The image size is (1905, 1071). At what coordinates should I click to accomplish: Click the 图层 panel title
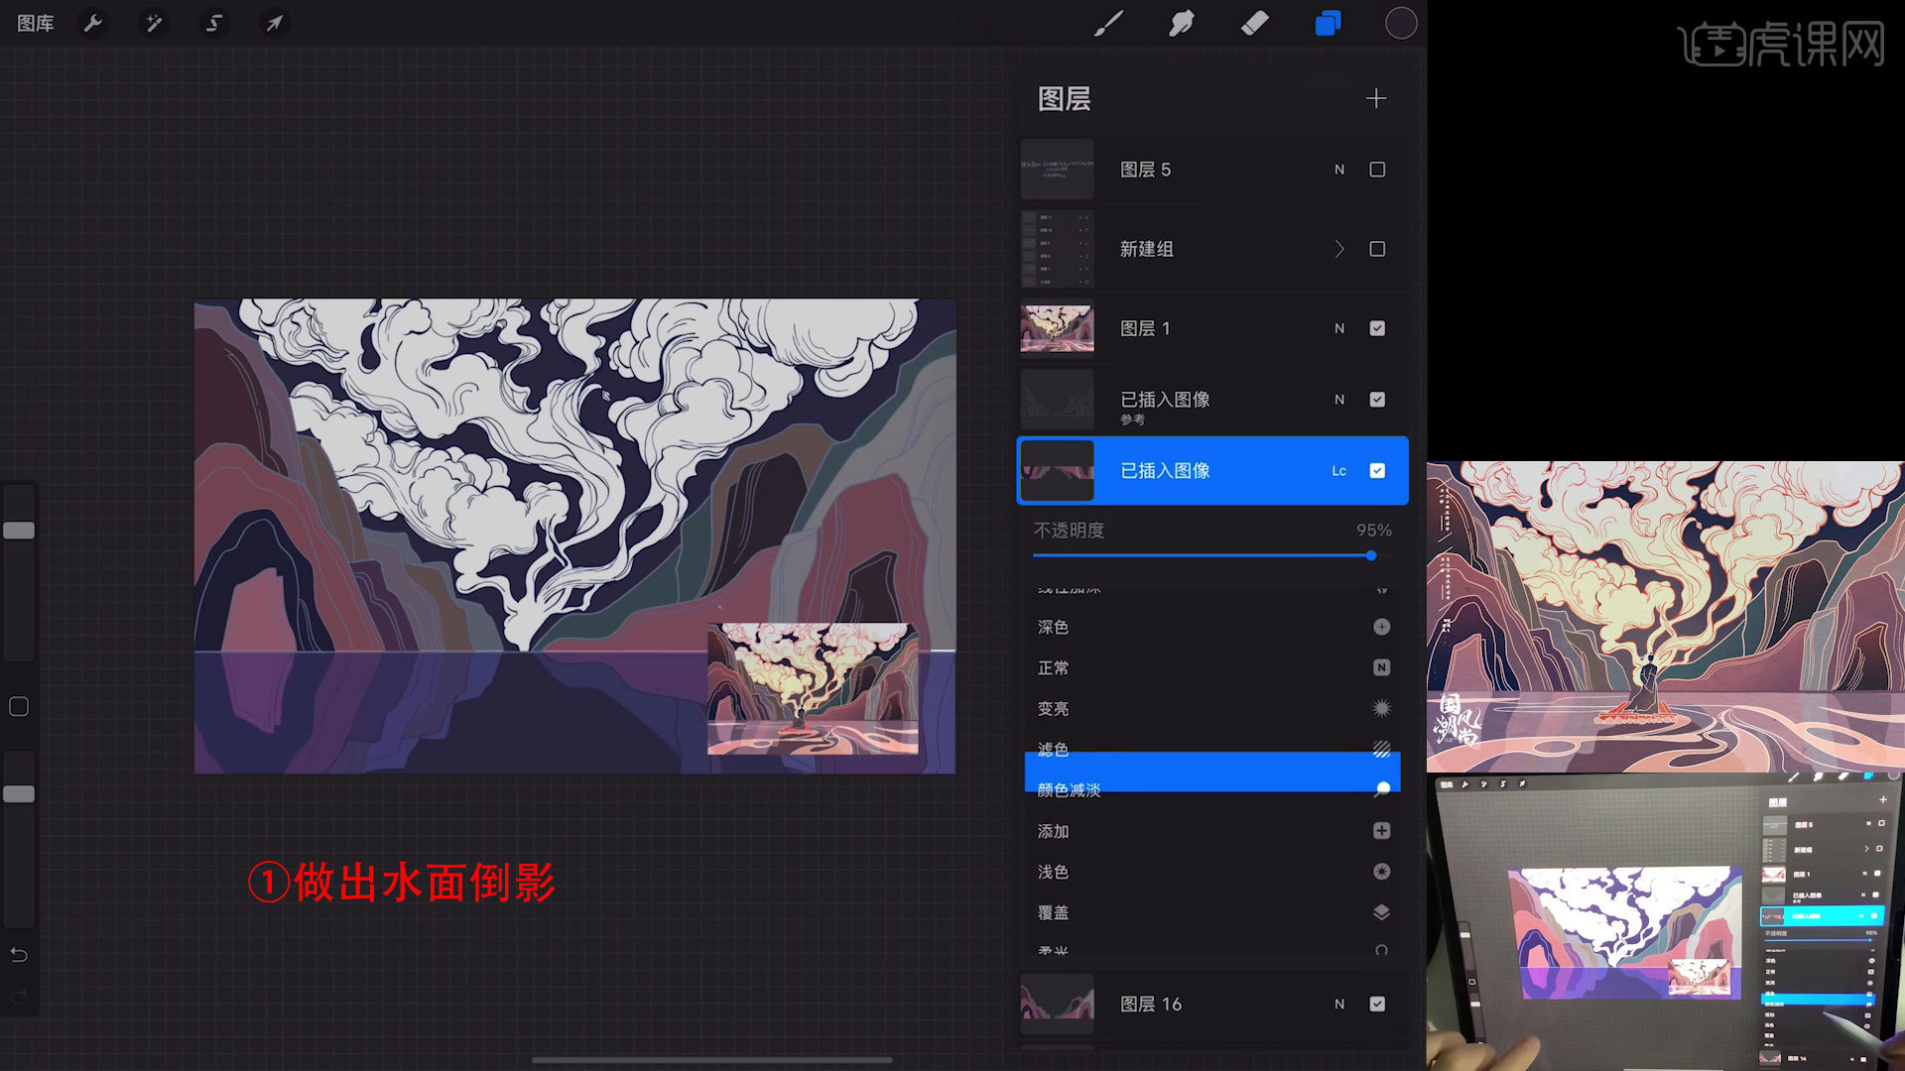(x=1064, y=98)
